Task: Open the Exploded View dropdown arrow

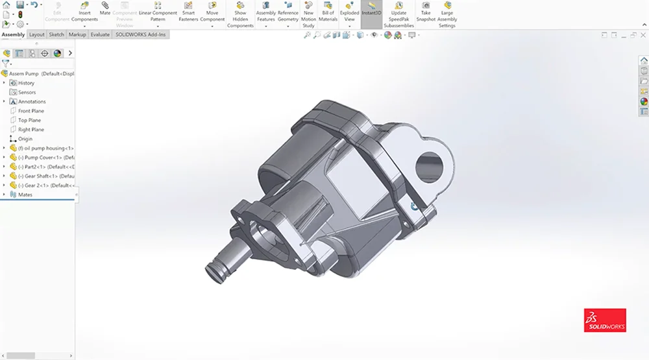Action: [349, 27]
